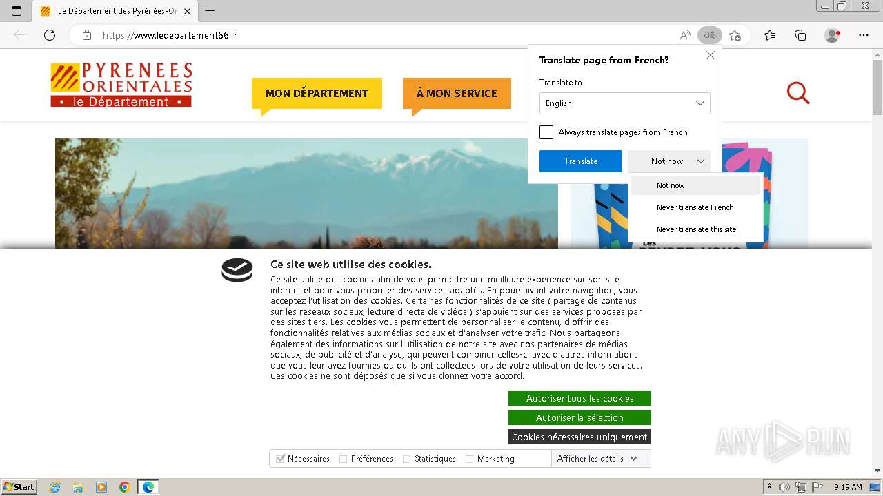The height and width of the screenshot is (496, 883).
Task: Click the back navigation arrow
Action: coord(19,35)
